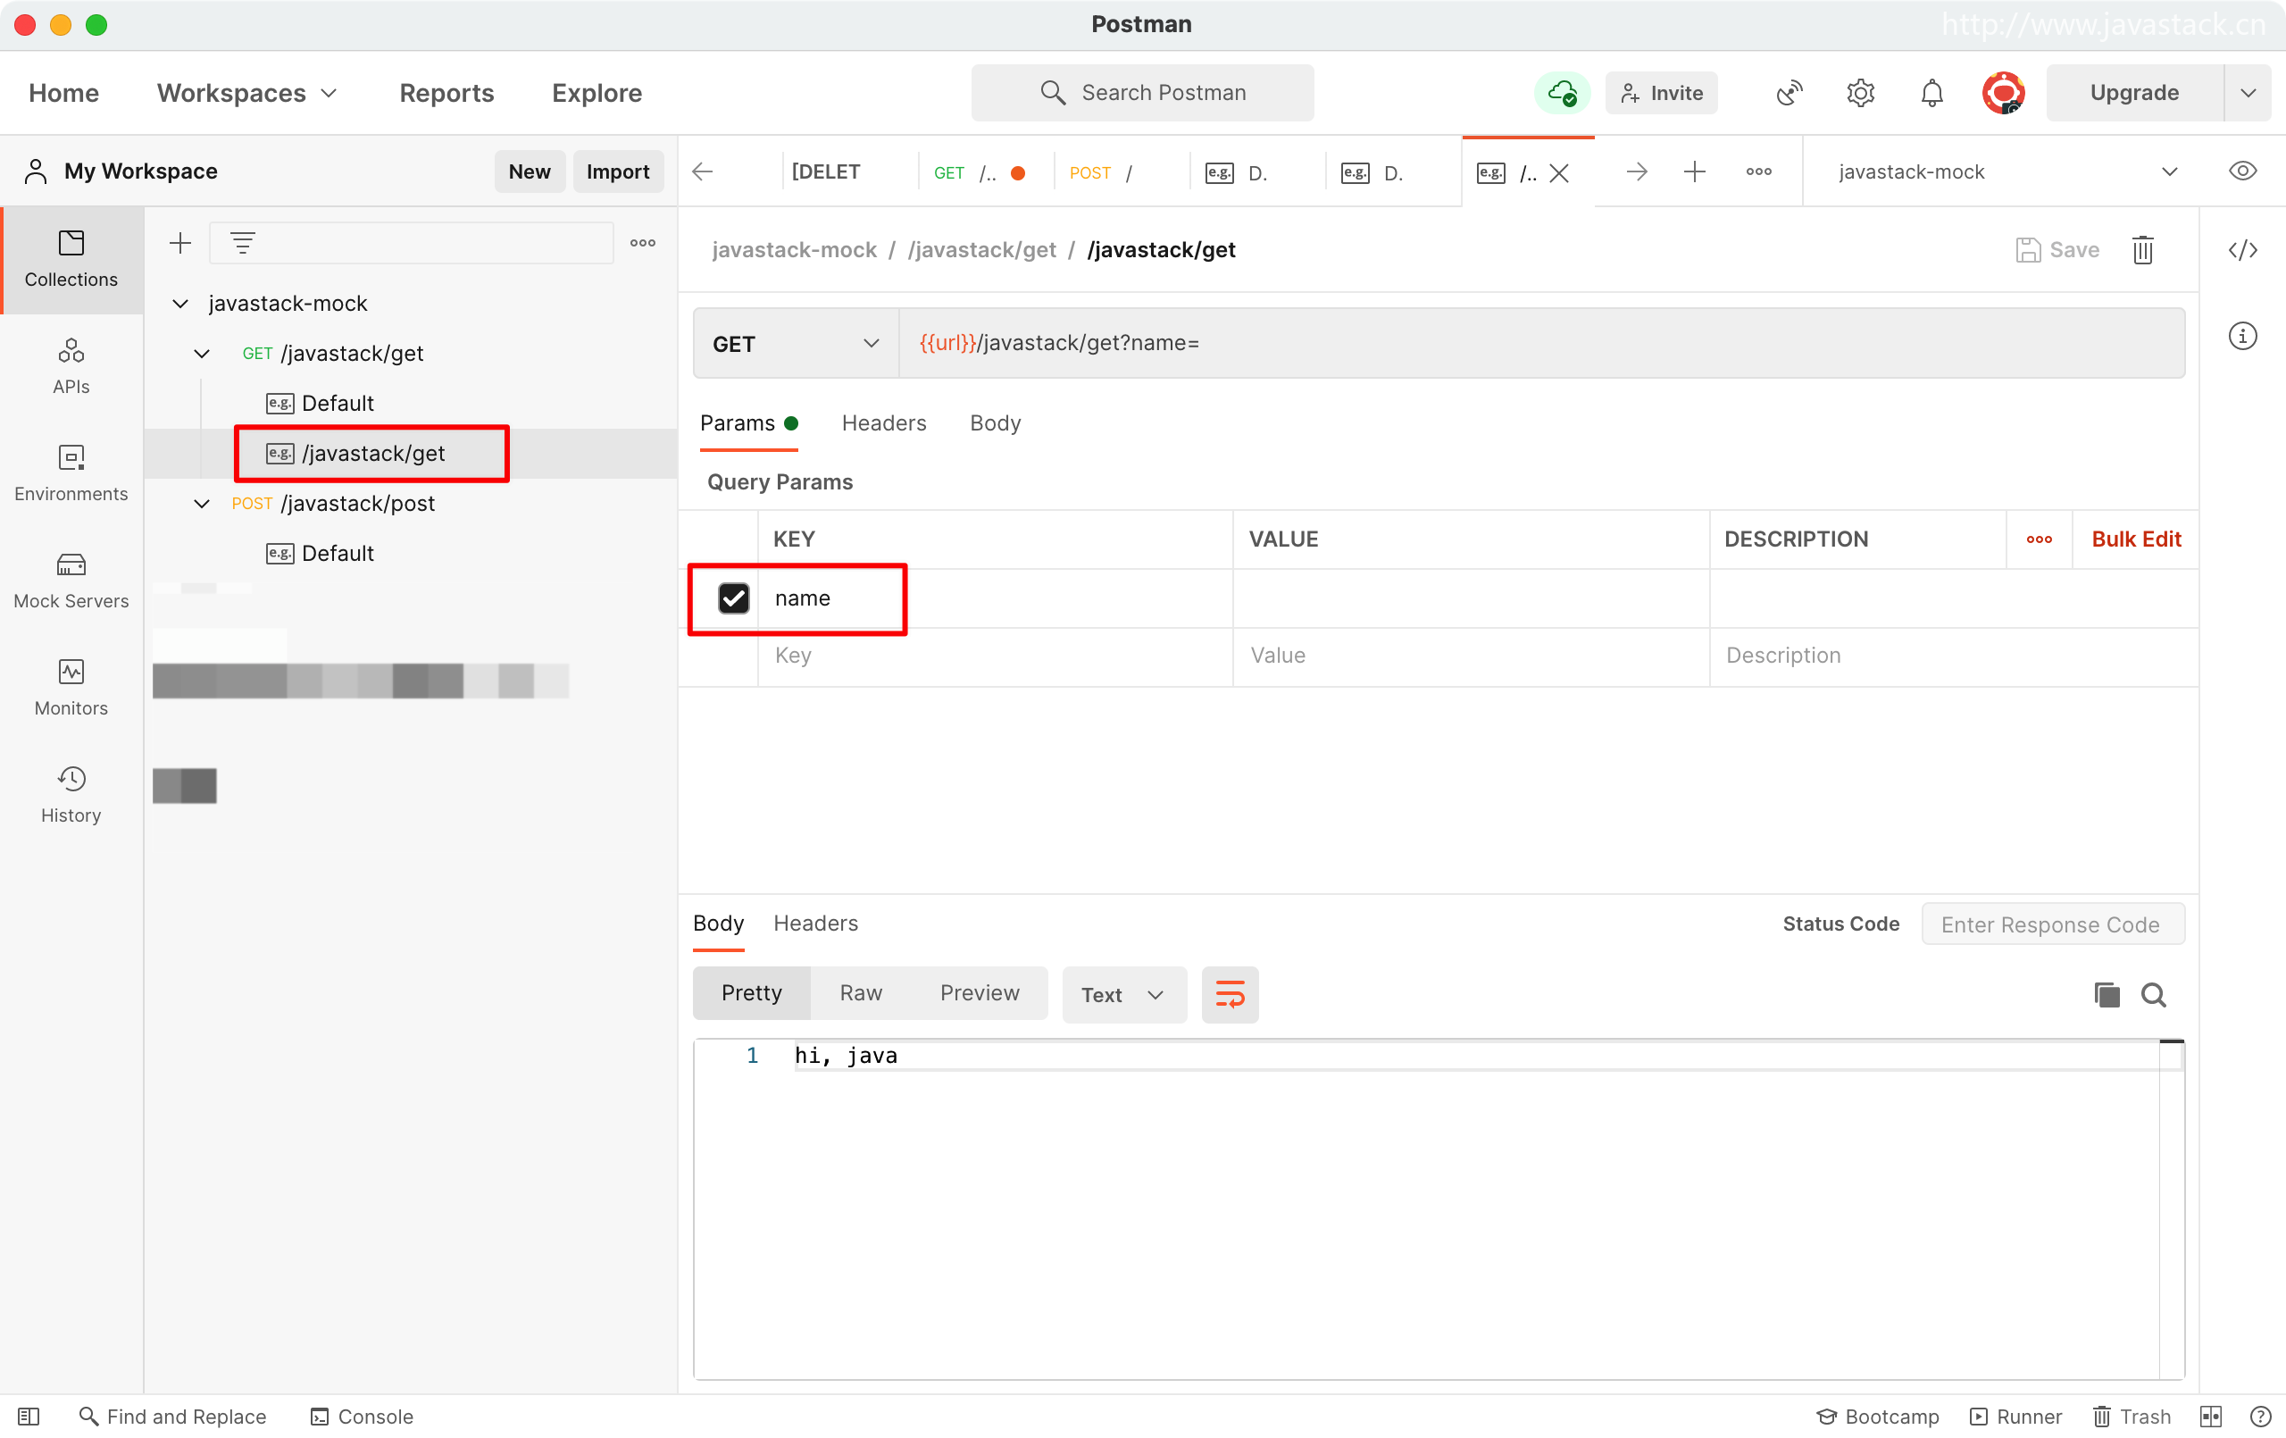Open the Text format dropdown
The height and width of the screenshot is (1438, 2286).
coord(1123,994)
